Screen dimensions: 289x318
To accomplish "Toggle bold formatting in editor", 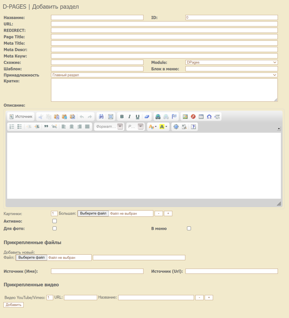I will (x=122, y=116).
